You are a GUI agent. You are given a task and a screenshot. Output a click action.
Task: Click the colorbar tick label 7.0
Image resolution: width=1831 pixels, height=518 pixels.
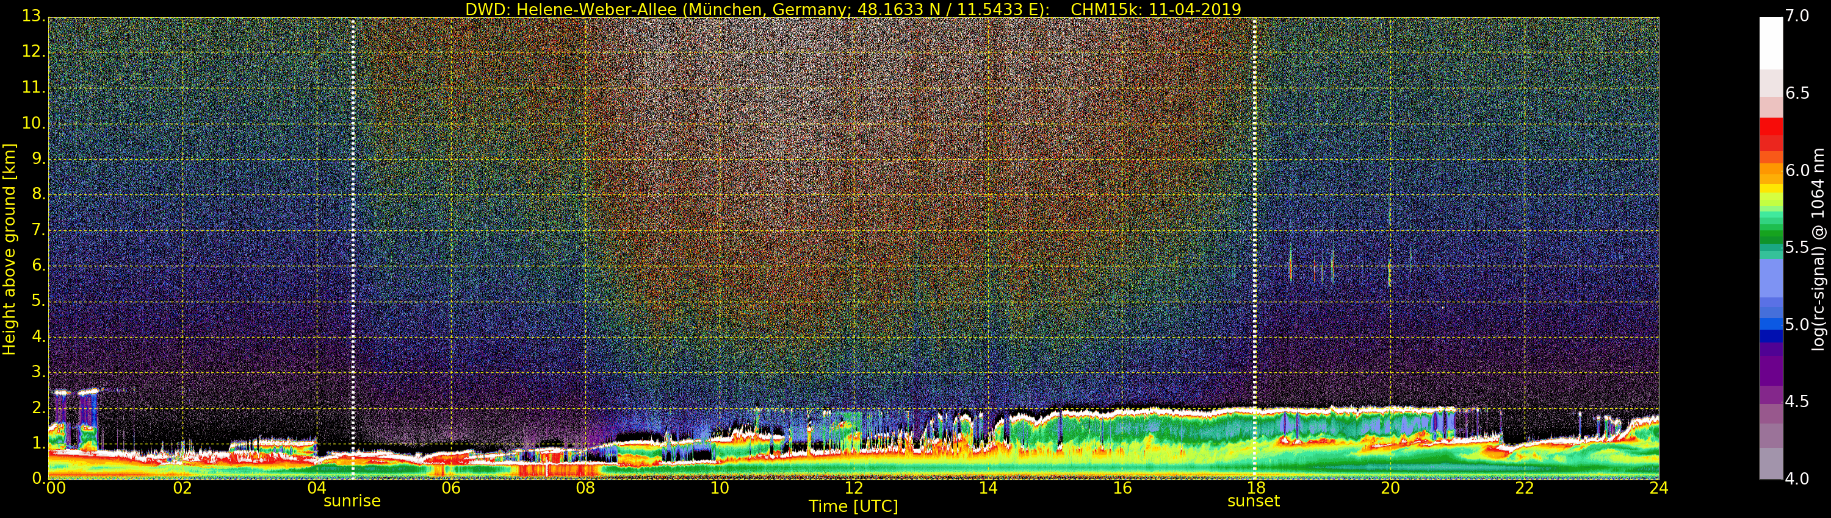pos(1797,16)
